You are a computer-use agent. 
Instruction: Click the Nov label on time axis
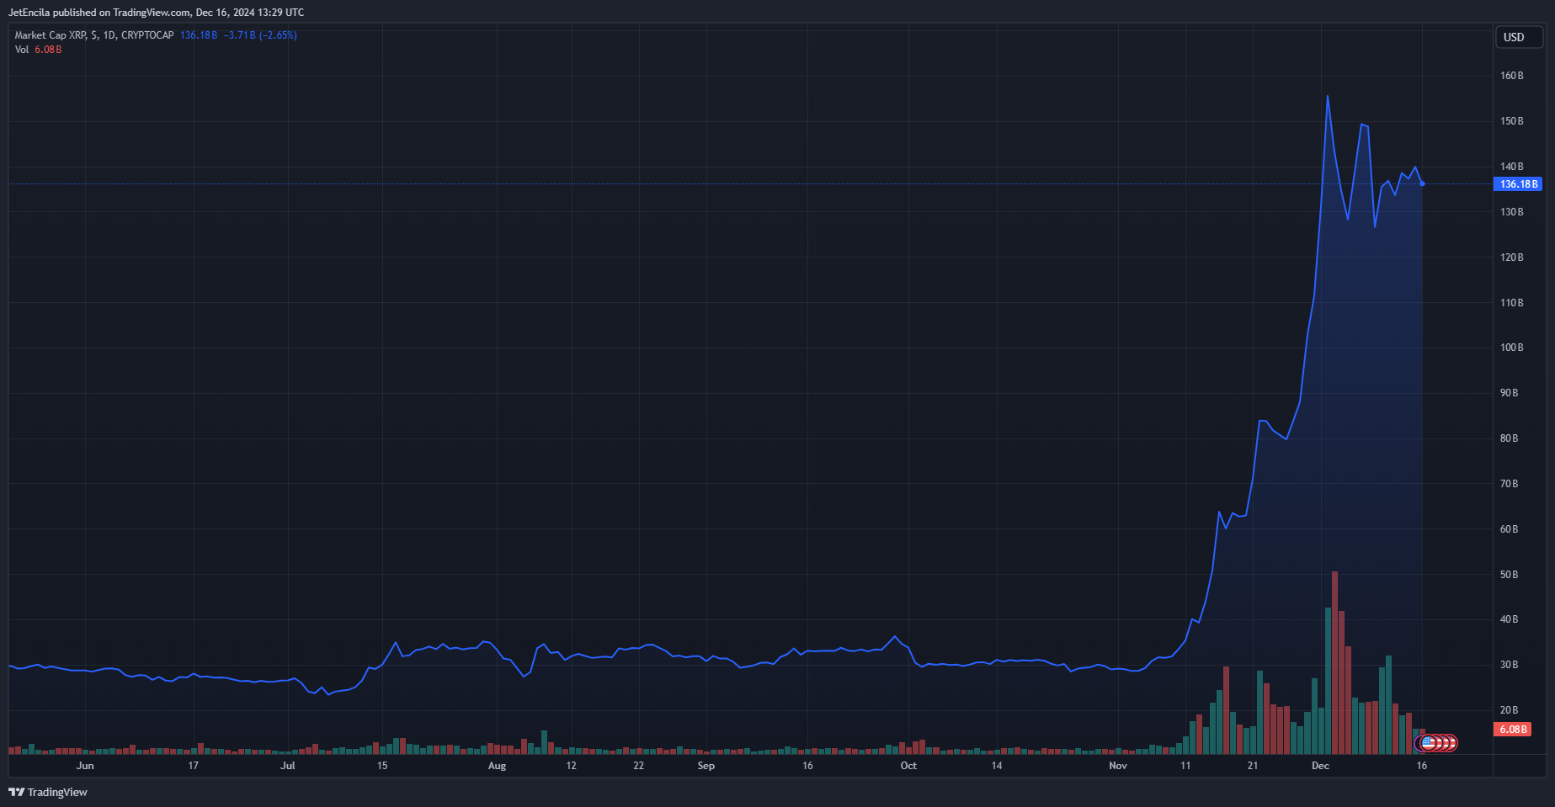point(1118,766)
